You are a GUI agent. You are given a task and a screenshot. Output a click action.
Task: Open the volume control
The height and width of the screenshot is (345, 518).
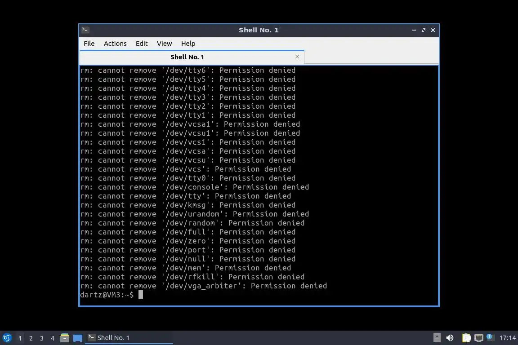[x=450, y=338]
